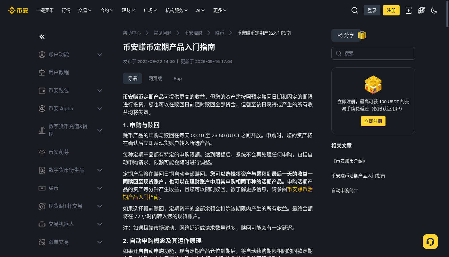The image size is (449, 257).
Task: Select the 导语 tab
Action: coord(132,78)
